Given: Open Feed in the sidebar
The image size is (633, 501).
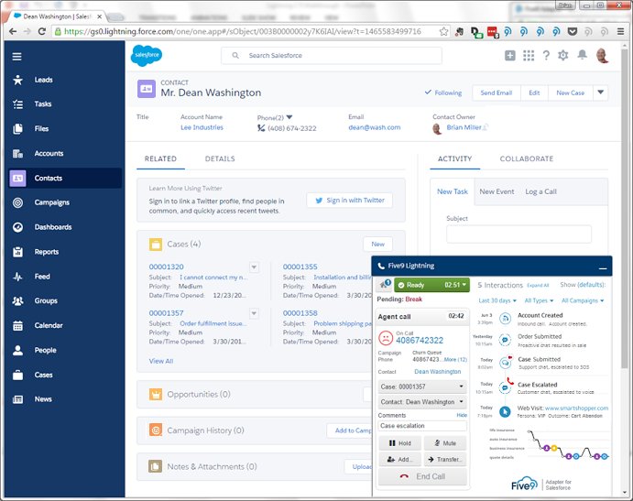Looking at the screenshot, I should tap(42, 277).
